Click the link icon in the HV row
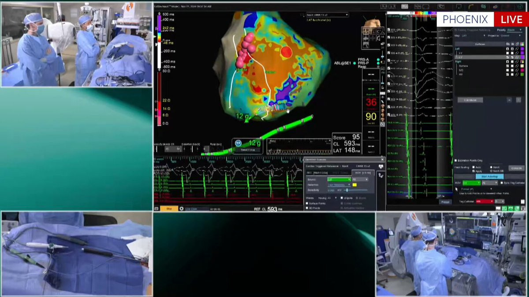The image size is (529, 297). pyautogui.click(x=517, y=74)
